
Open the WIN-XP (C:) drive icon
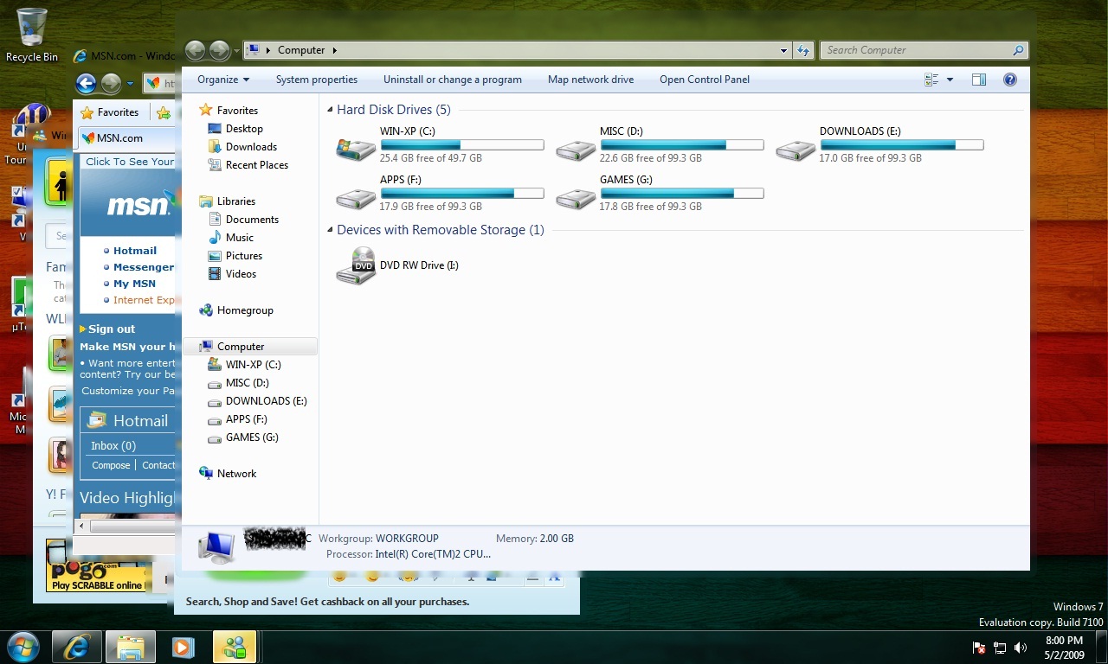tap(355, 147)
